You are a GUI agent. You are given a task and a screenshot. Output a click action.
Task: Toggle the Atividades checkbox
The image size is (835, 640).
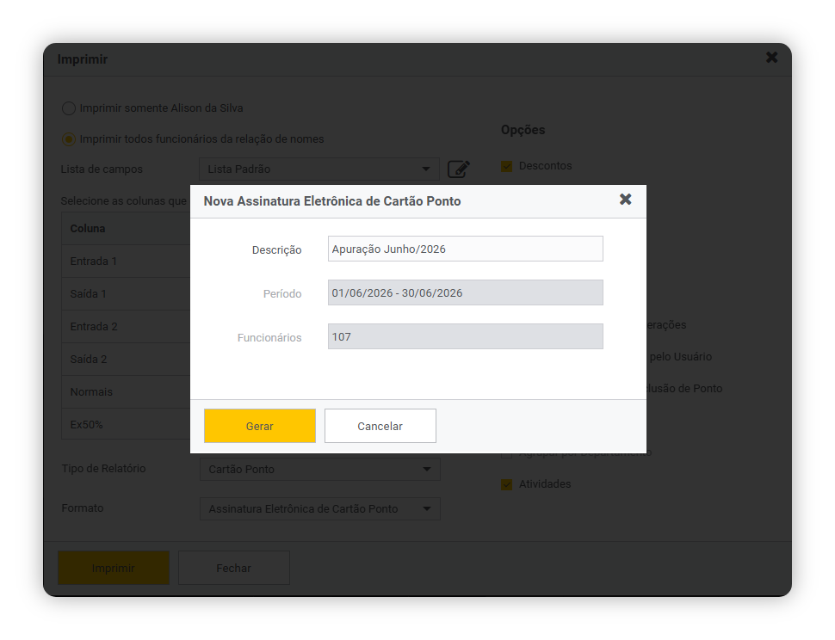(x=506, y=484)
